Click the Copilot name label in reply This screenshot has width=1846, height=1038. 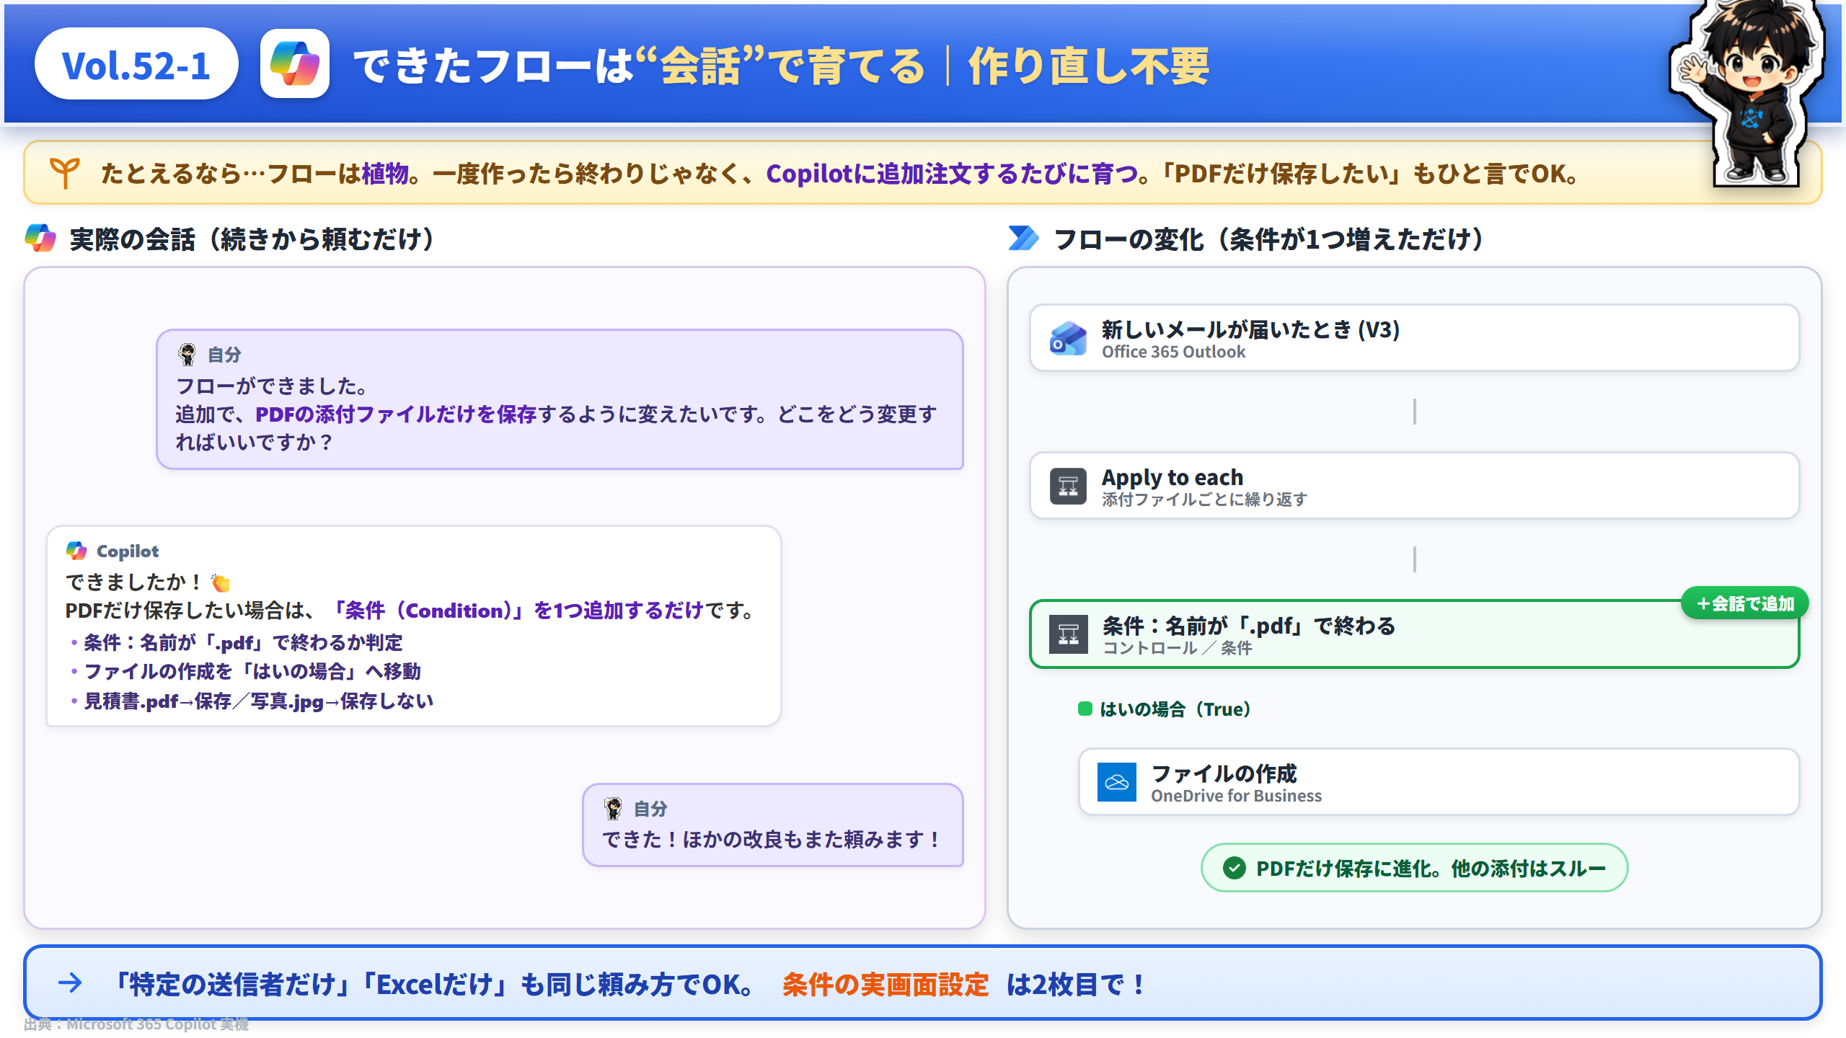pos(128,551)
